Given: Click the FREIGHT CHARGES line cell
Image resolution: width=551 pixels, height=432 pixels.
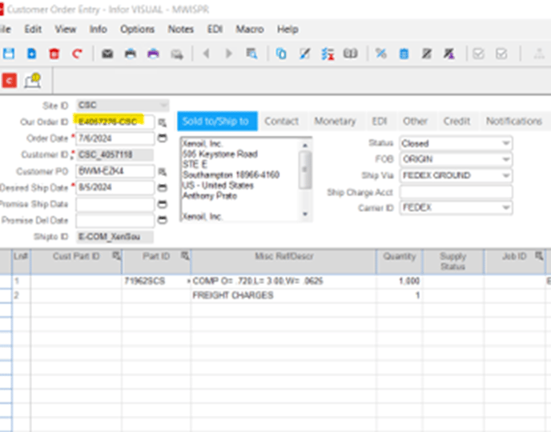Looking at the screenshot, I should click(x=284, y=295).
